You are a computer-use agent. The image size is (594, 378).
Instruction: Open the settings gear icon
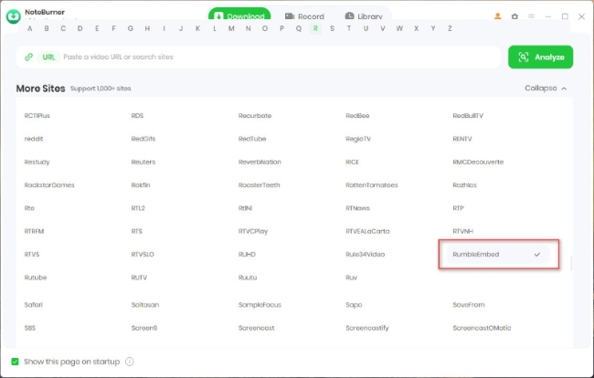tap(514, 16)
